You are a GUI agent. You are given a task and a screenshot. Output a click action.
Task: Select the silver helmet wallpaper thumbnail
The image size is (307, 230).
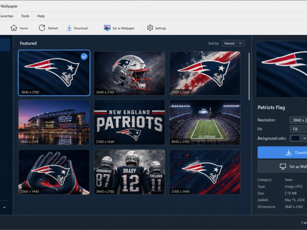pyautogui.click(x=129, y=73)
